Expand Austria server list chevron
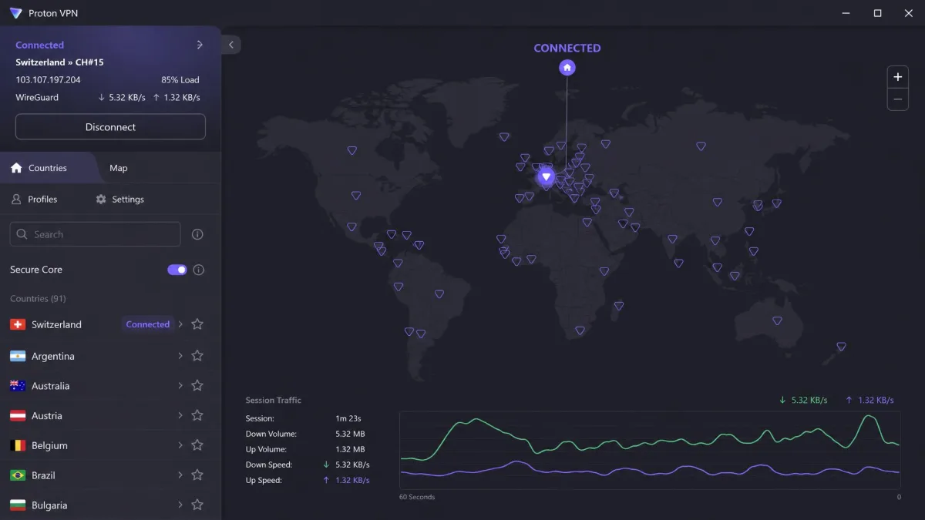This screenshot has height=520, width=925. click(x=180, y=415)
